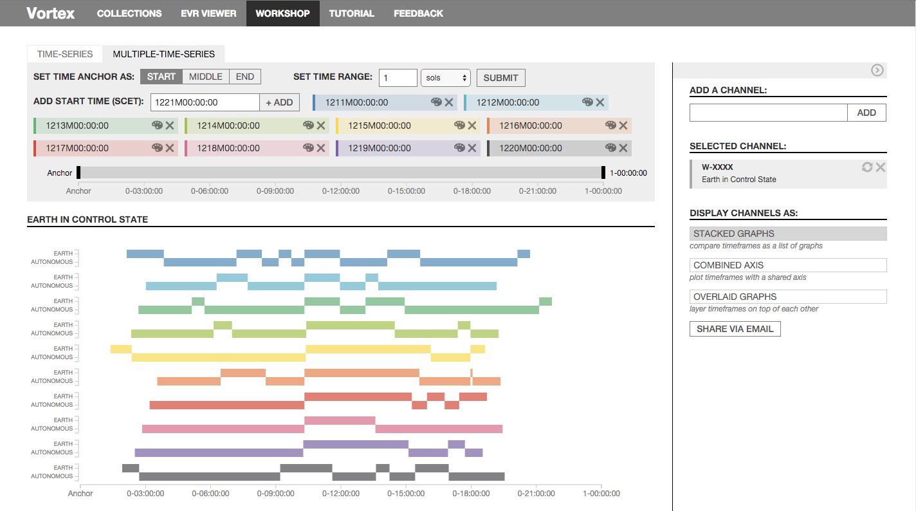Open color palette for 1218M00:00:00
The width and height of the screenshot is (916, 511).
click(308, 148)
